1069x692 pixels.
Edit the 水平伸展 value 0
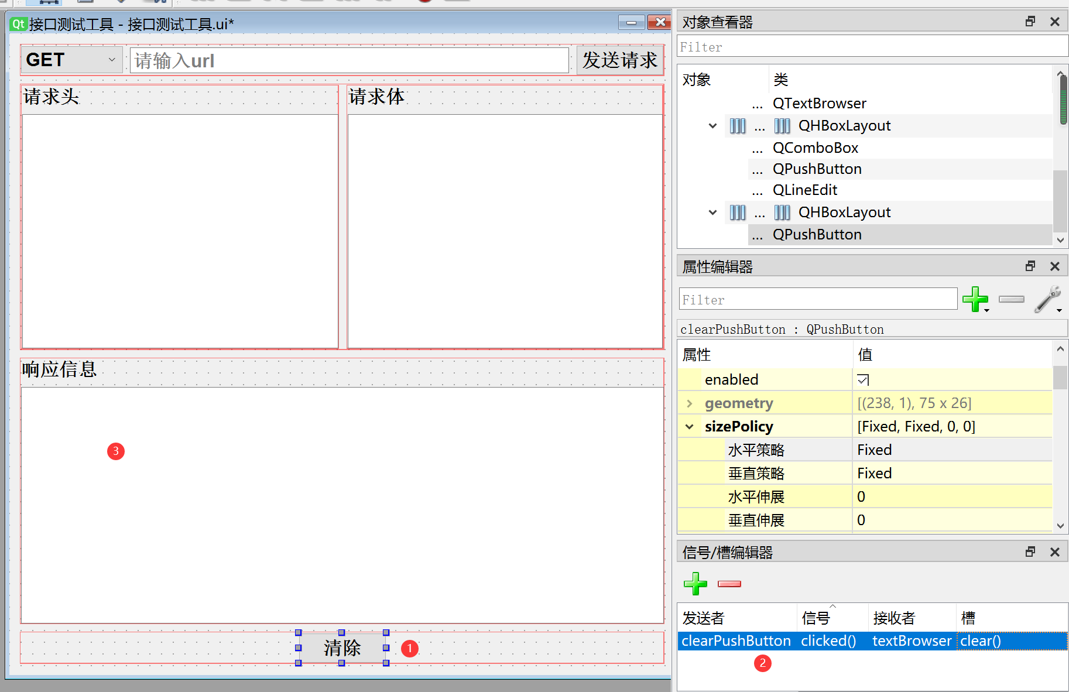point(952,497)
